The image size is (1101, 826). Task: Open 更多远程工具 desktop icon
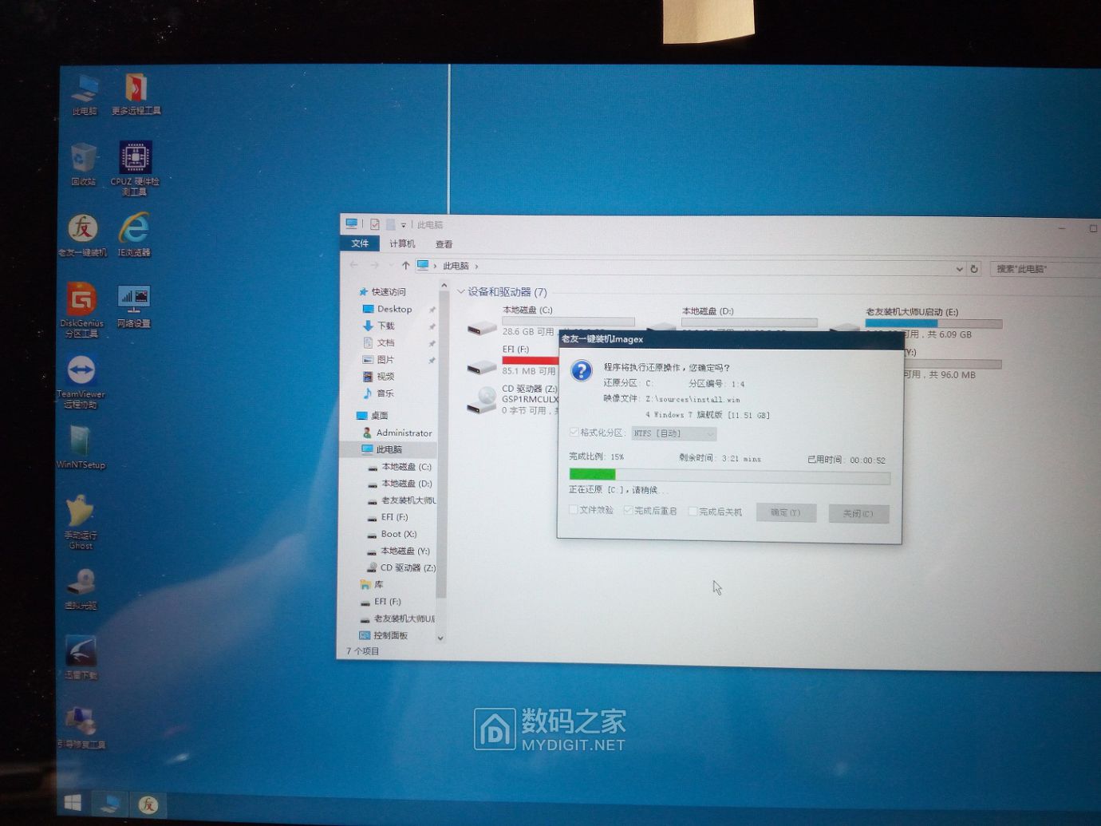click(136, 94)
